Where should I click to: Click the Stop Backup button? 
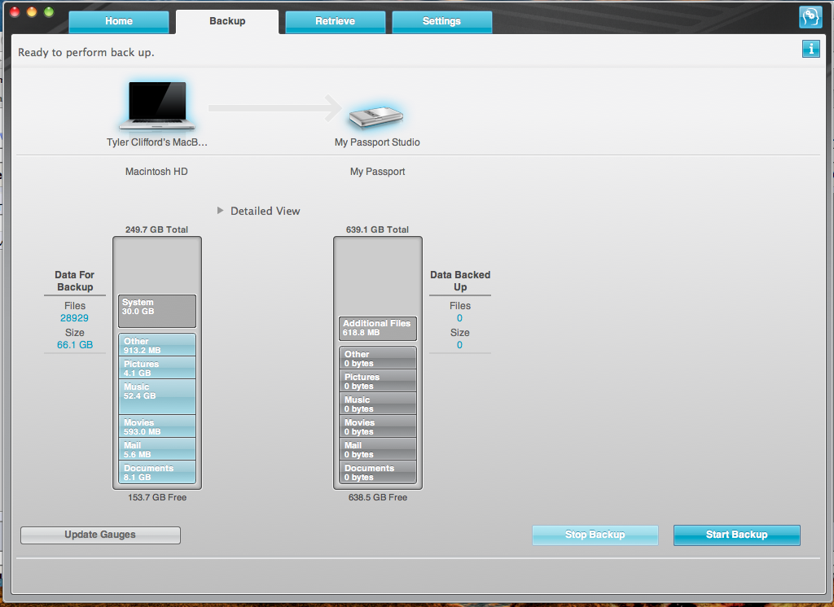point(595,535)
